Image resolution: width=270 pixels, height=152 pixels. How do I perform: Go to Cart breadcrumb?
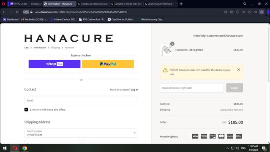pyautogui.click(x=26, y=48)
